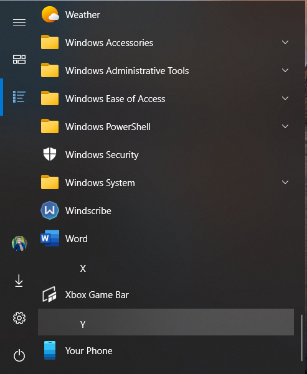Select the Pinned tiles view icon
307x374 pixels.
pos(19,59)
